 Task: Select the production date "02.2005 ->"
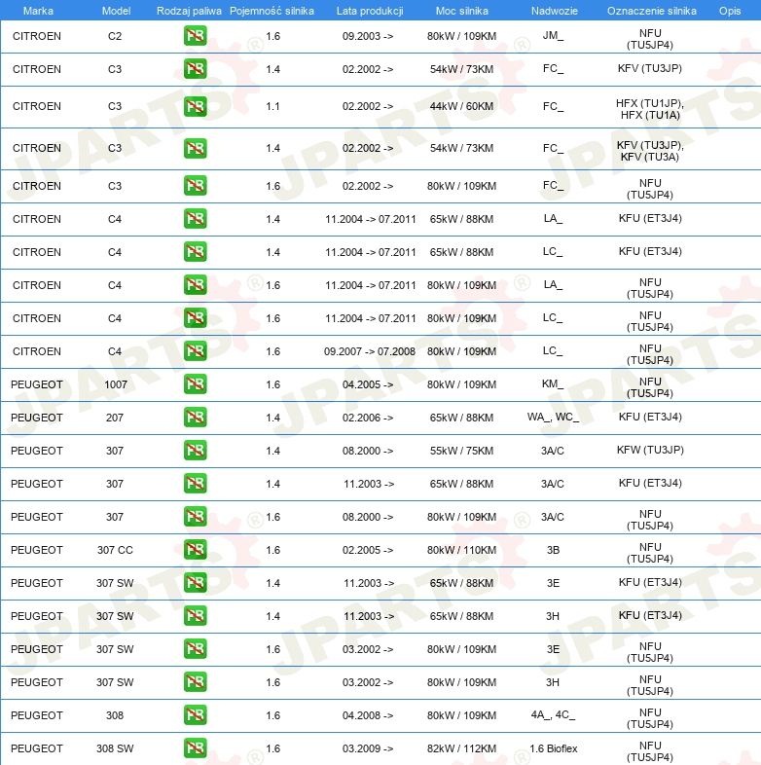pyautogui.click(x=368, y=550)
